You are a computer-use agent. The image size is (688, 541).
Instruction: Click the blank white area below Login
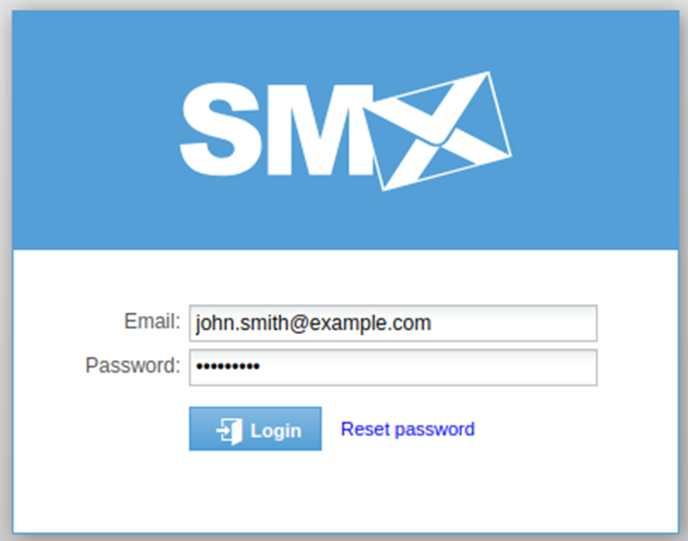[x=344, y=491]
